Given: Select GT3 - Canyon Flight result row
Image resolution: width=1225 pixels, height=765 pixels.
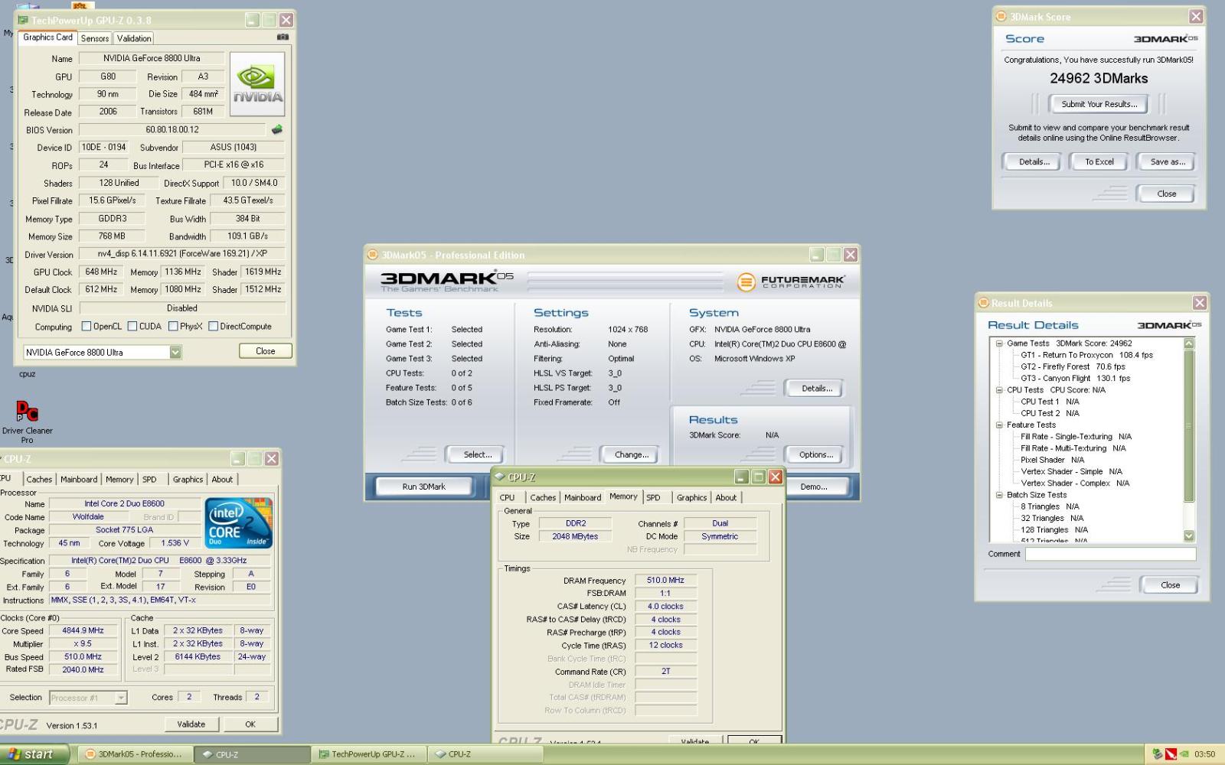Looking at the screenshot, I should [1075, 379].
